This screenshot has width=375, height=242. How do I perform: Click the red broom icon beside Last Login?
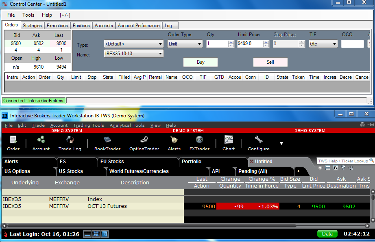[6, 234]
